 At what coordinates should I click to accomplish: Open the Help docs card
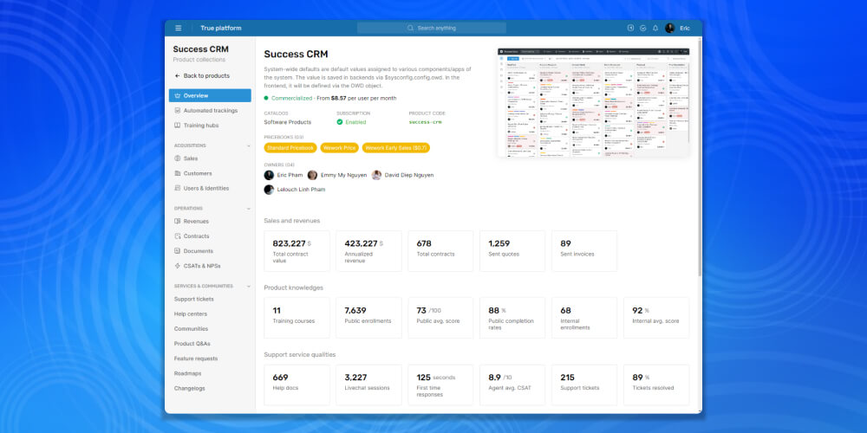tap(297, 385)
